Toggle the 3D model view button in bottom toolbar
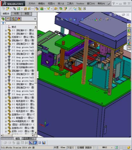 coord(35,143)
